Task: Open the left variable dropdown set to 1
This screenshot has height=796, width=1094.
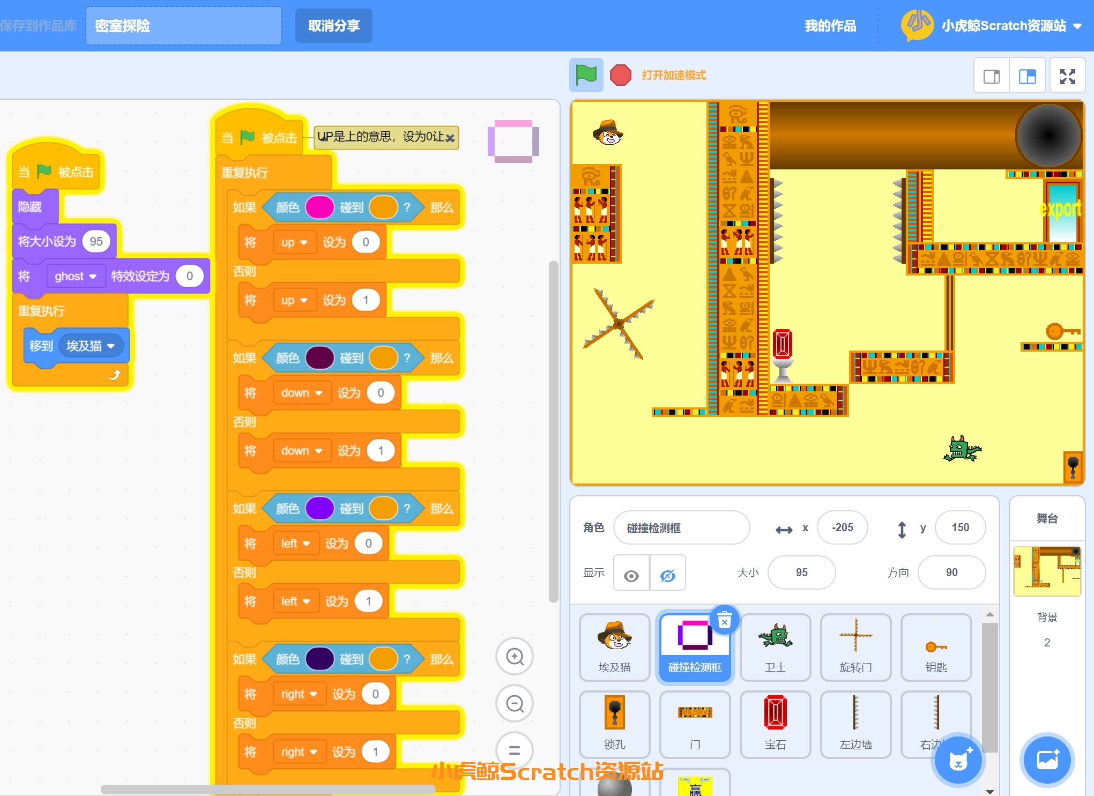Action: tap(295, 601)
